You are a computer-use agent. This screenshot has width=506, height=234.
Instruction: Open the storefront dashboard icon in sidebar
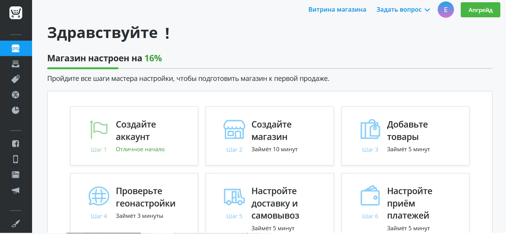[16, 49]
